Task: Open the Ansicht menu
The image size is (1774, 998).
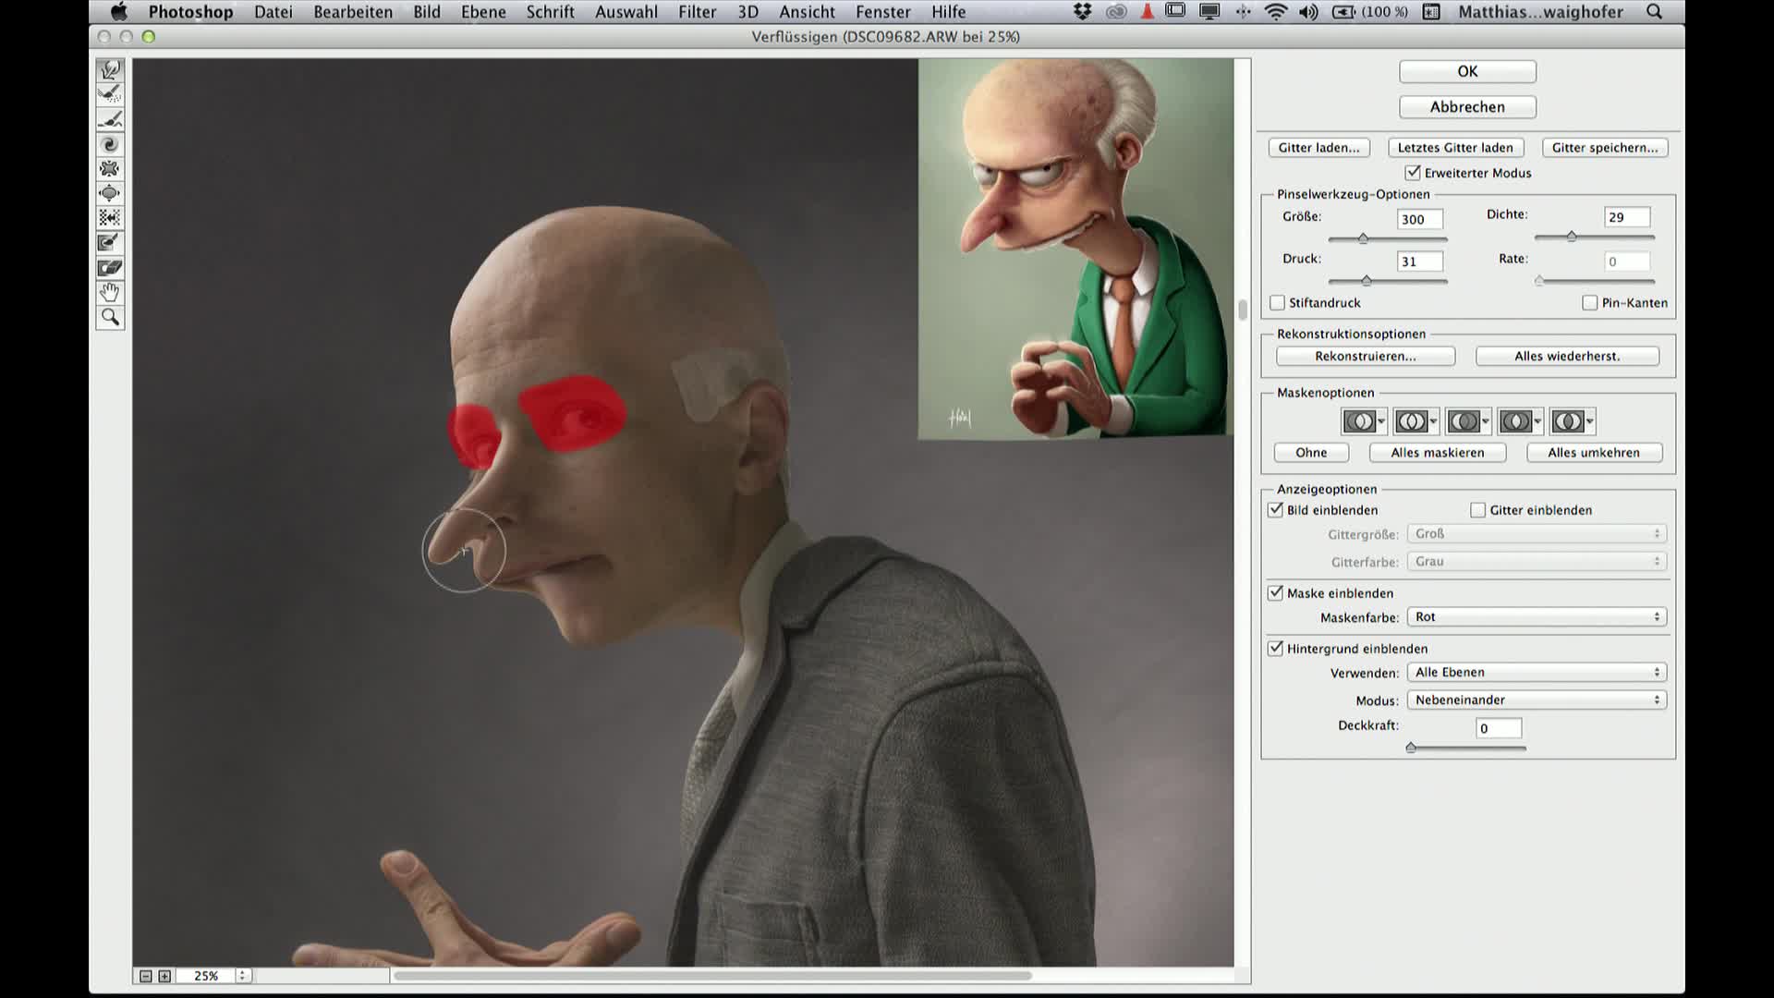Action: [807, 12]
